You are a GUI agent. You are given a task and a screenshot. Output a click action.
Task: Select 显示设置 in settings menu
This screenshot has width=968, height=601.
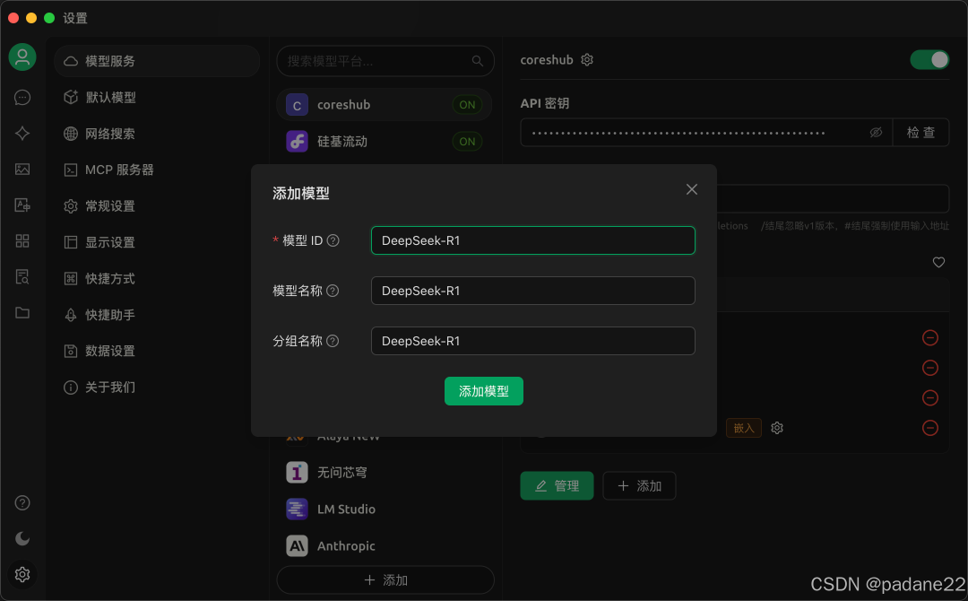[x=157, y=243]
